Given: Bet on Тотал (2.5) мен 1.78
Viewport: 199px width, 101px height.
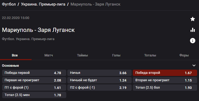Looking at the screenshot, I should [x=34, y=95].
